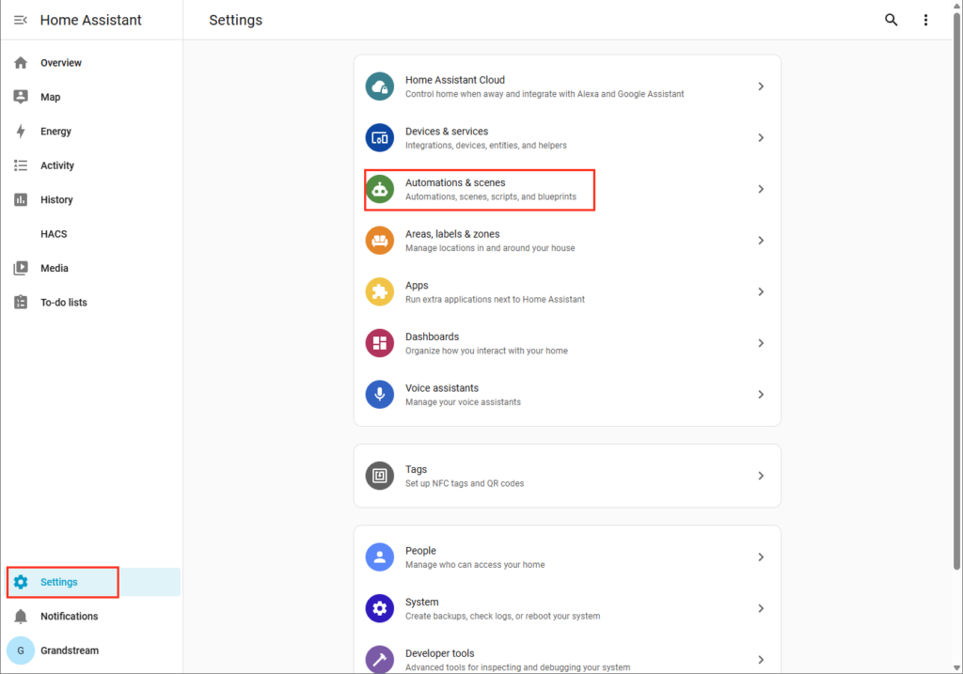Click chevron on Voice assistants row

761,395
